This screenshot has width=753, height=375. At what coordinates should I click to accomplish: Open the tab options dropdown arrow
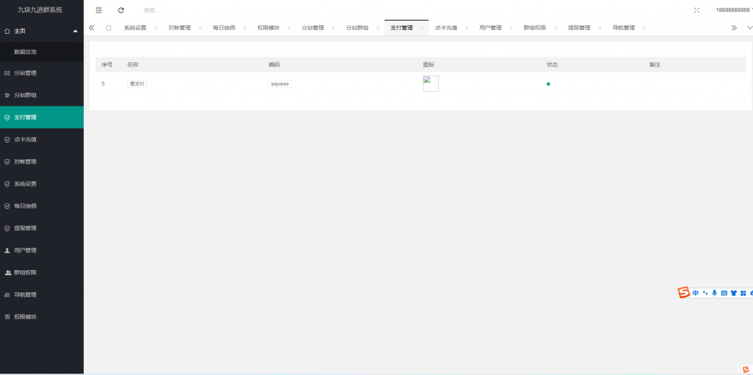(749, 28)
